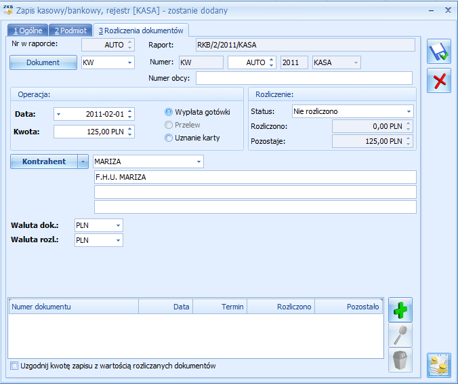458x384 pixels.
Task: Save the record with the floppy disk icon
Action: coord(439,52)
